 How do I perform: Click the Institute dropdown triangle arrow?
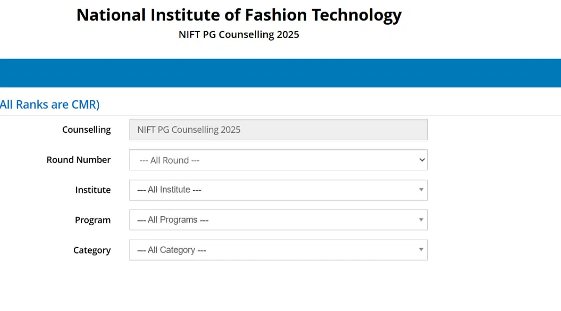(421, 190)
